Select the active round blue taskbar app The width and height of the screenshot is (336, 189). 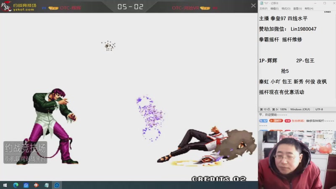click(57, 185)
